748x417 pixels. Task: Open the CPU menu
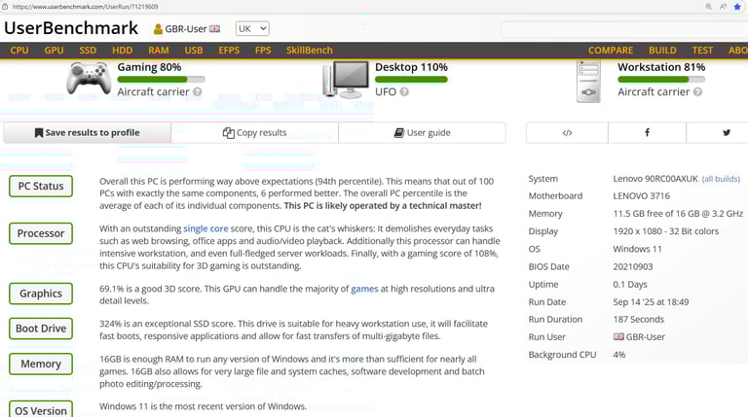(19, 51)
